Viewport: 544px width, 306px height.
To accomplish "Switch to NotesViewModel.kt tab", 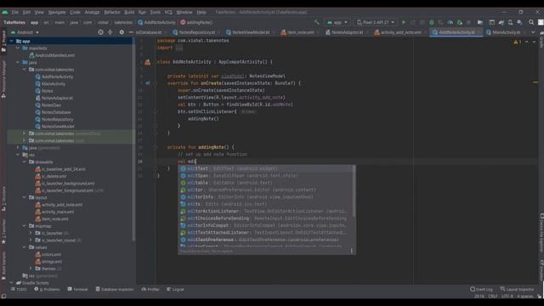I will (x=251, y=32).
